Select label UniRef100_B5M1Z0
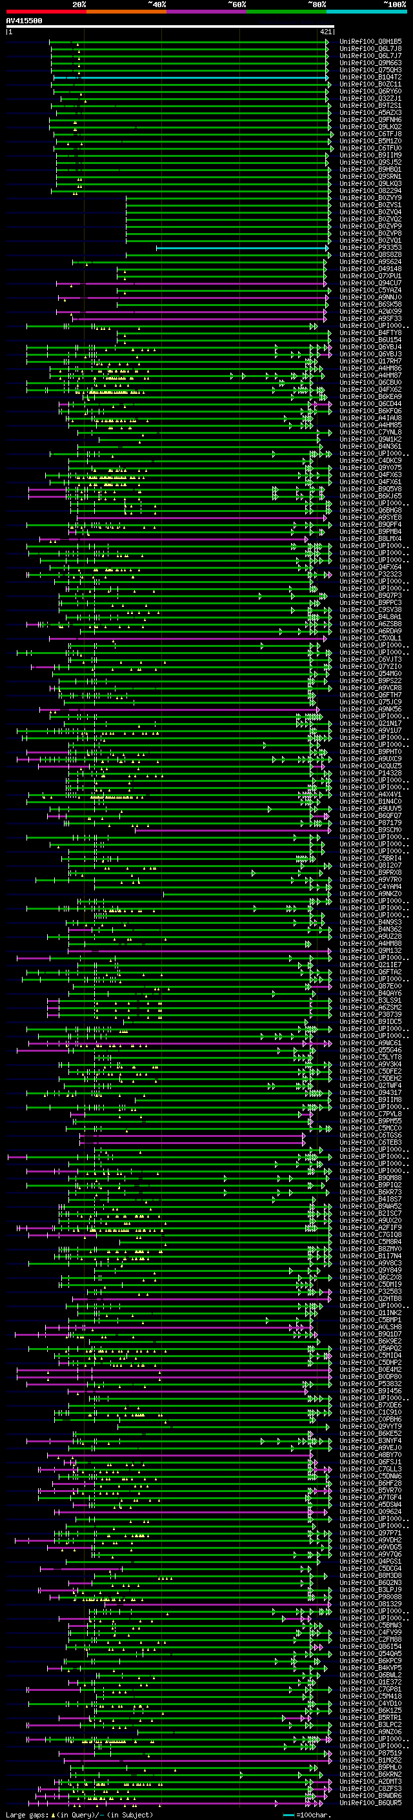 370,141
